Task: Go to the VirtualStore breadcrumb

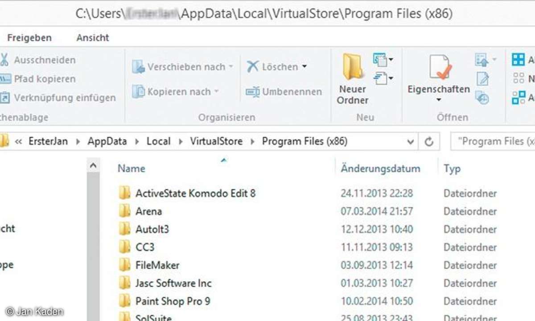Action: point(216,142)
